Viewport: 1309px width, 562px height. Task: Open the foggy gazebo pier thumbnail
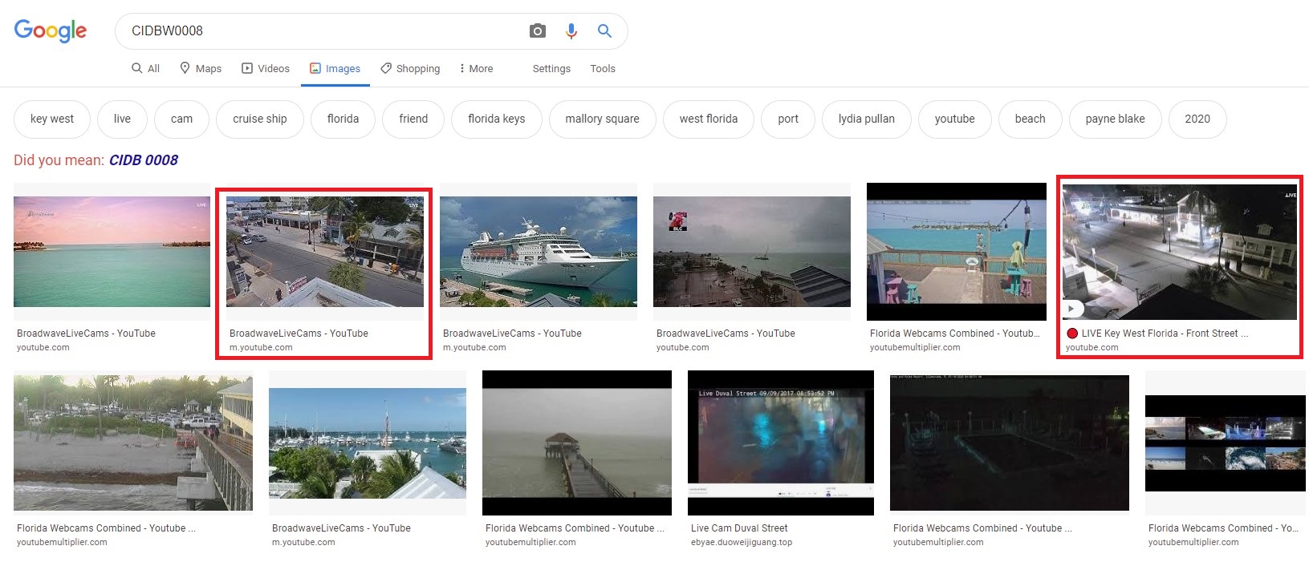[577, 443]
